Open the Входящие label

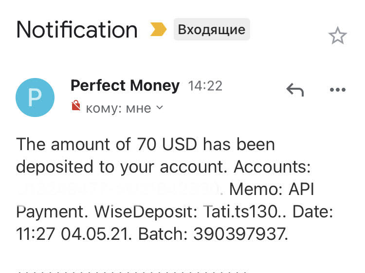[x=211, y=30]
